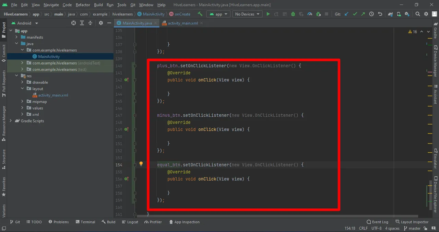Click the Search Everywhere magnifier icon
The height and width of the screenshot is (232, 439).
pos(417,14)
